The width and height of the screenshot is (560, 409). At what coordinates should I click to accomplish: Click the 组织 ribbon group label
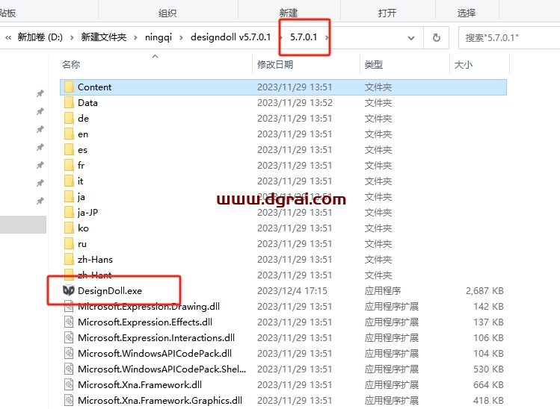(x=167, y=13)
